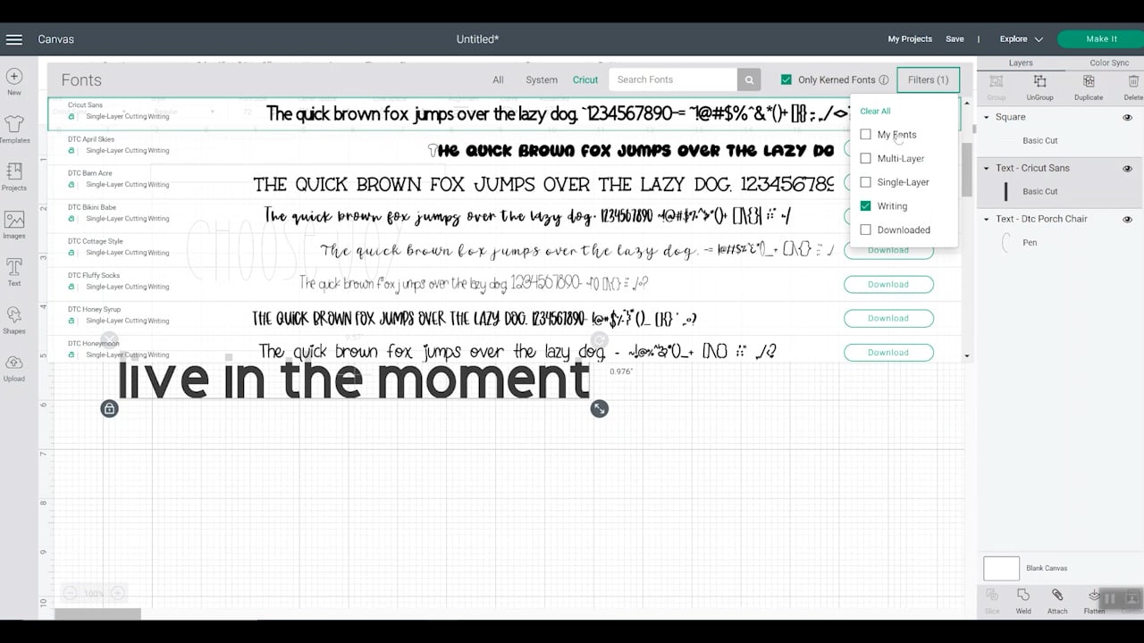Image resolution: width=1144 pixels, height=643 pixels.
Task: Switch to Cricut fonts tab
Action: pos(585,79)
